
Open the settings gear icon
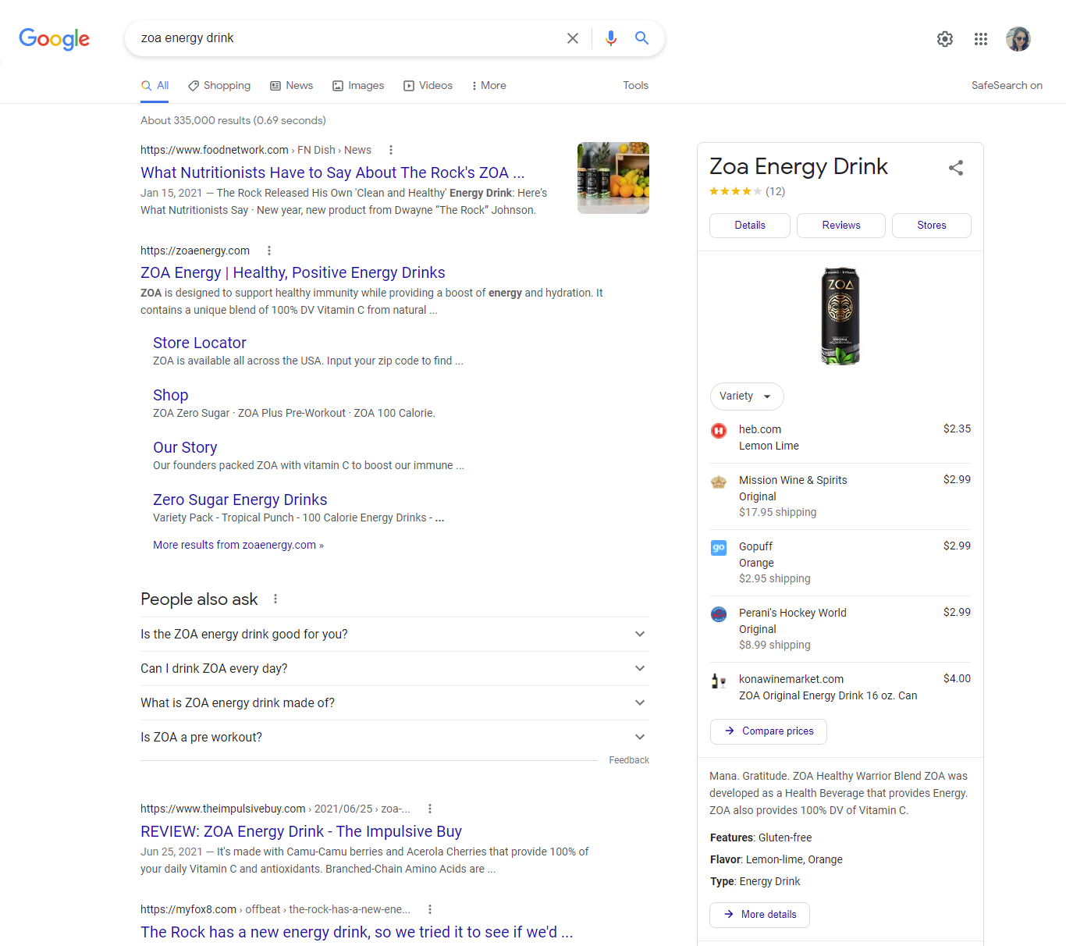coord(945,39)
